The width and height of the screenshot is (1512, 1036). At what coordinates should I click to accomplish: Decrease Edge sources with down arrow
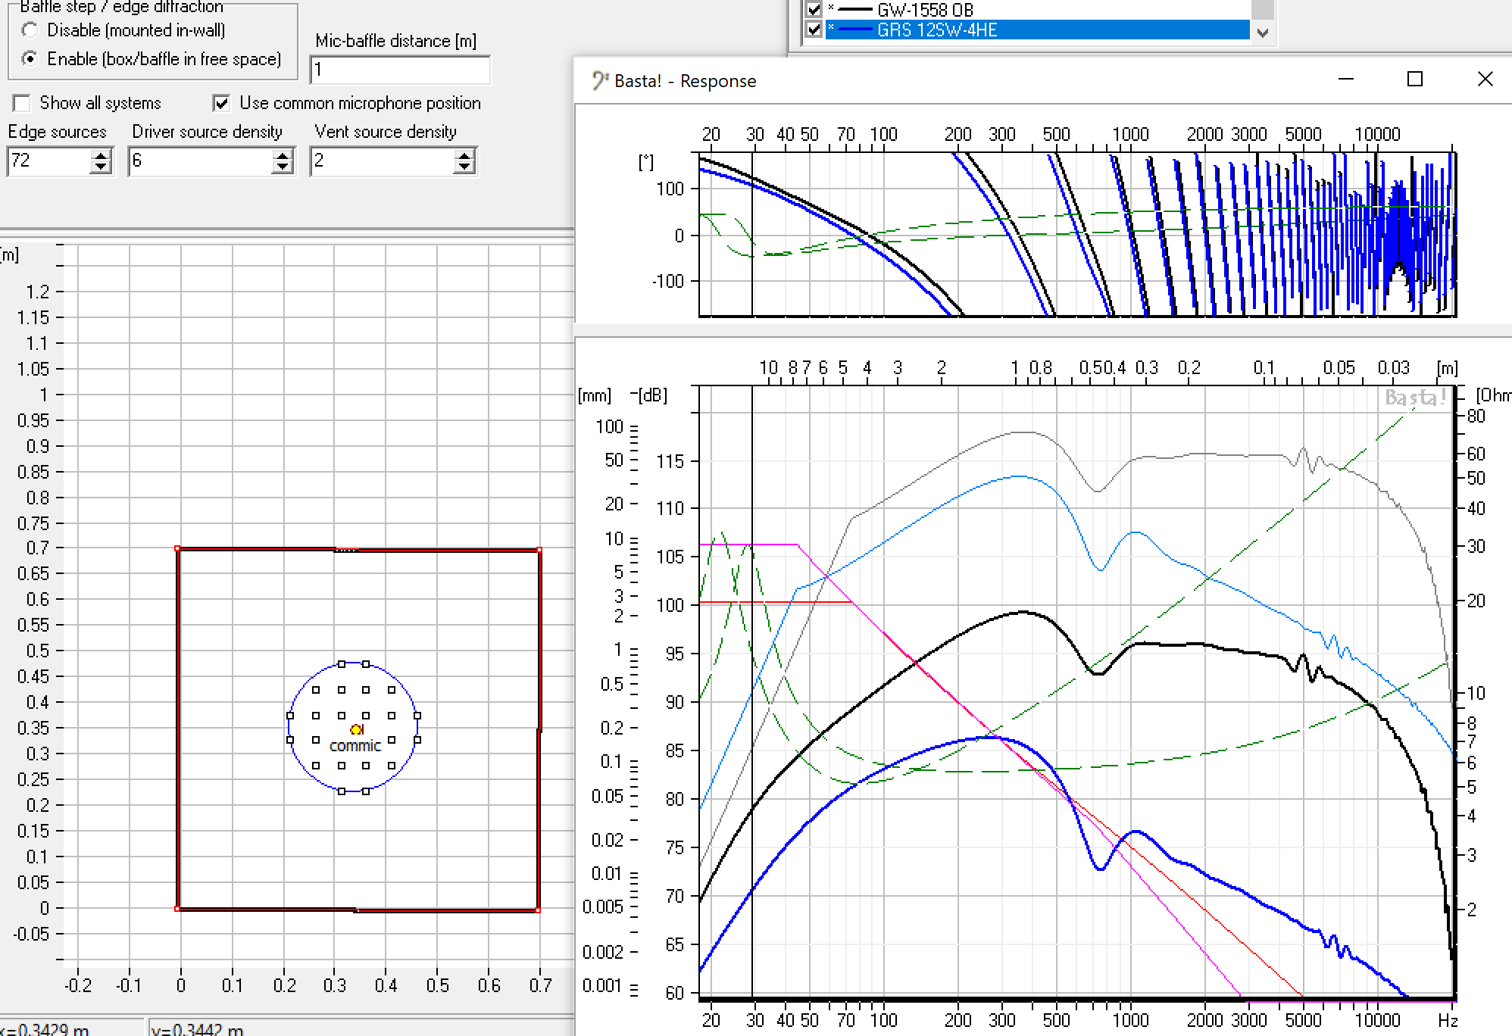[x=101, y=167]
